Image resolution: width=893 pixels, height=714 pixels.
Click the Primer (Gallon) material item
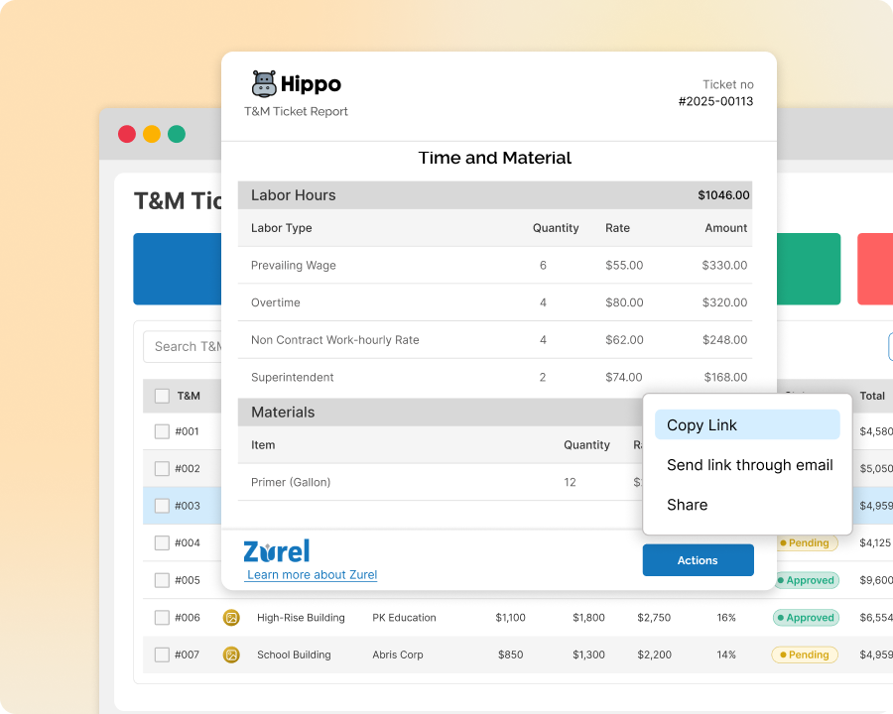pyautogui.click(x=291, y=482)
